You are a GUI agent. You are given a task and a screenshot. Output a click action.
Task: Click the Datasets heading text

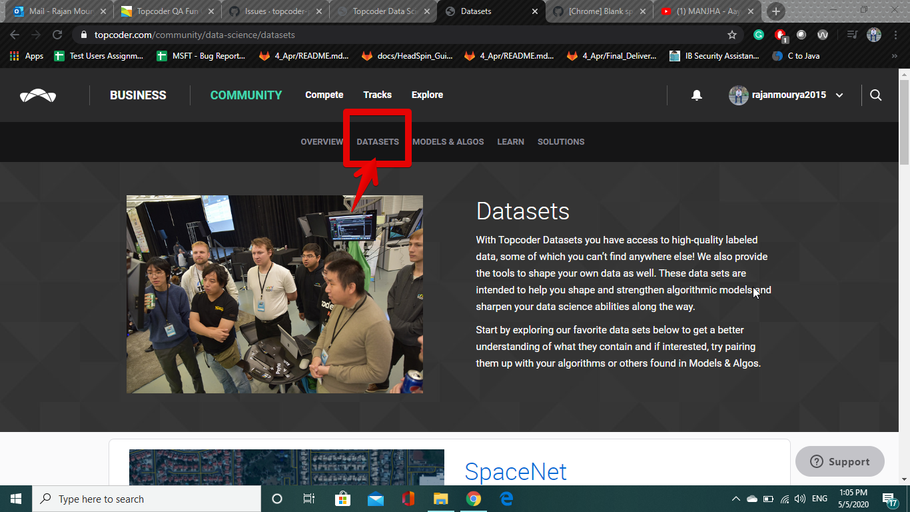pos(523,211)
